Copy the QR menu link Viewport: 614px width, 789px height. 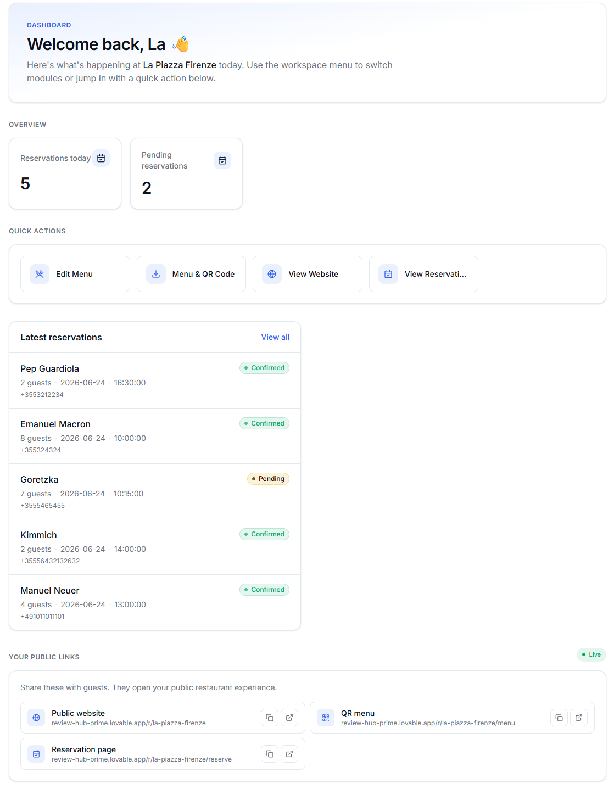[559, 718]
